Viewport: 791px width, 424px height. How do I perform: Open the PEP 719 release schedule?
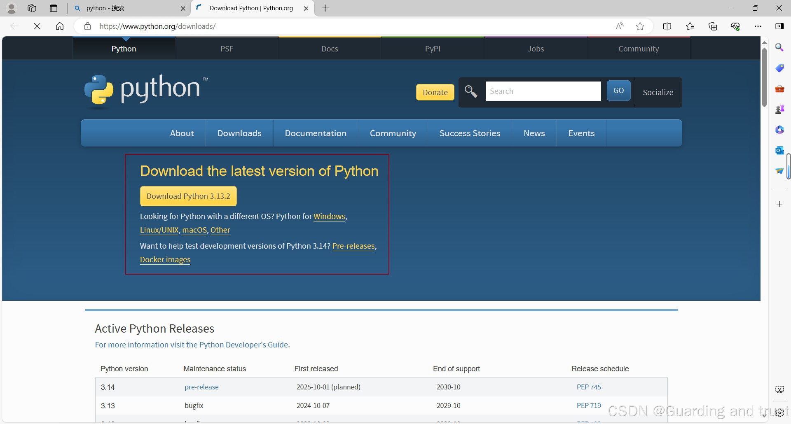click(x=589, y=405)
